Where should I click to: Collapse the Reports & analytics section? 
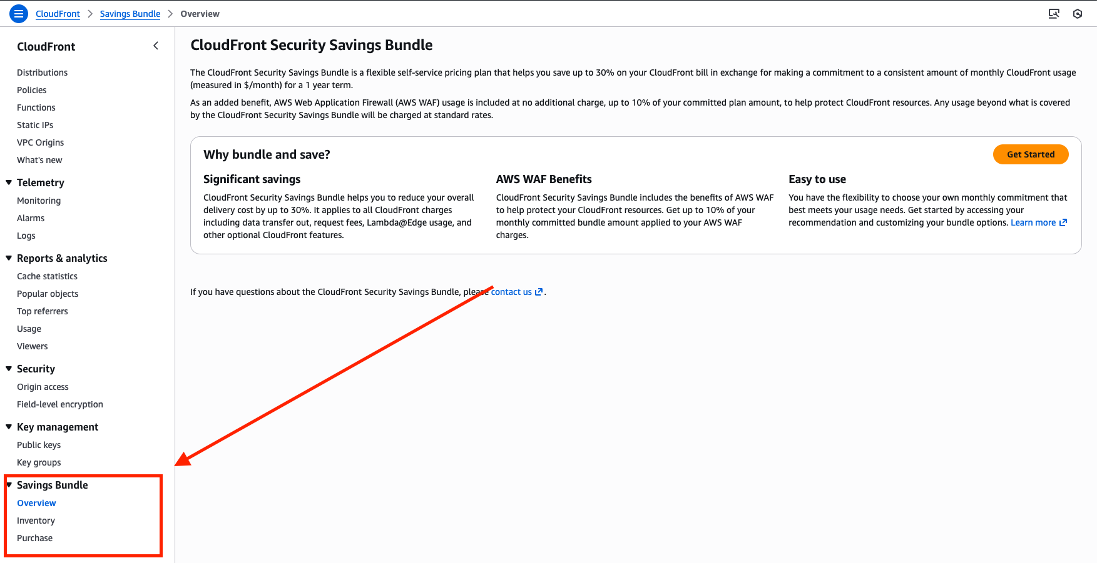pos(8,257)
